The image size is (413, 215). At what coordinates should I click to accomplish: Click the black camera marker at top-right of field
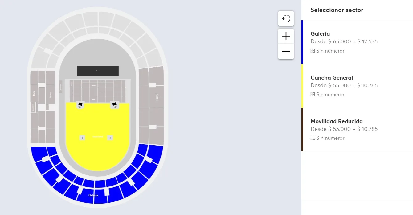click(115, 104)
